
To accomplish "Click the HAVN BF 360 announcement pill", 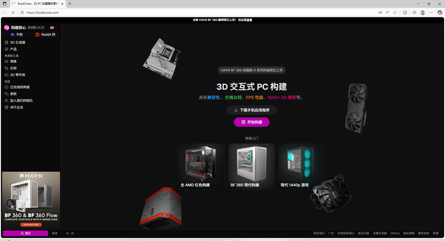I will pyautogui.click(x=252, y=70).
